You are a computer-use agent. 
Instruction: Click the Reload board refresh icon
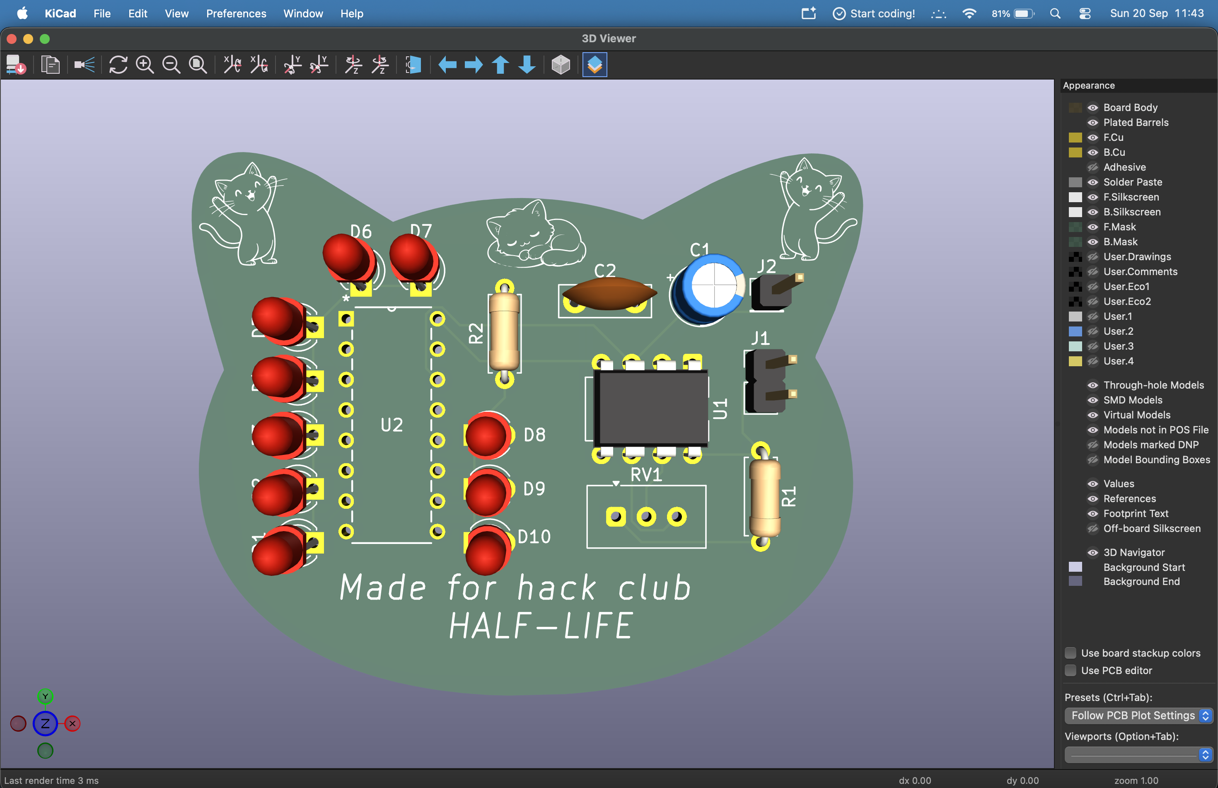118,65
